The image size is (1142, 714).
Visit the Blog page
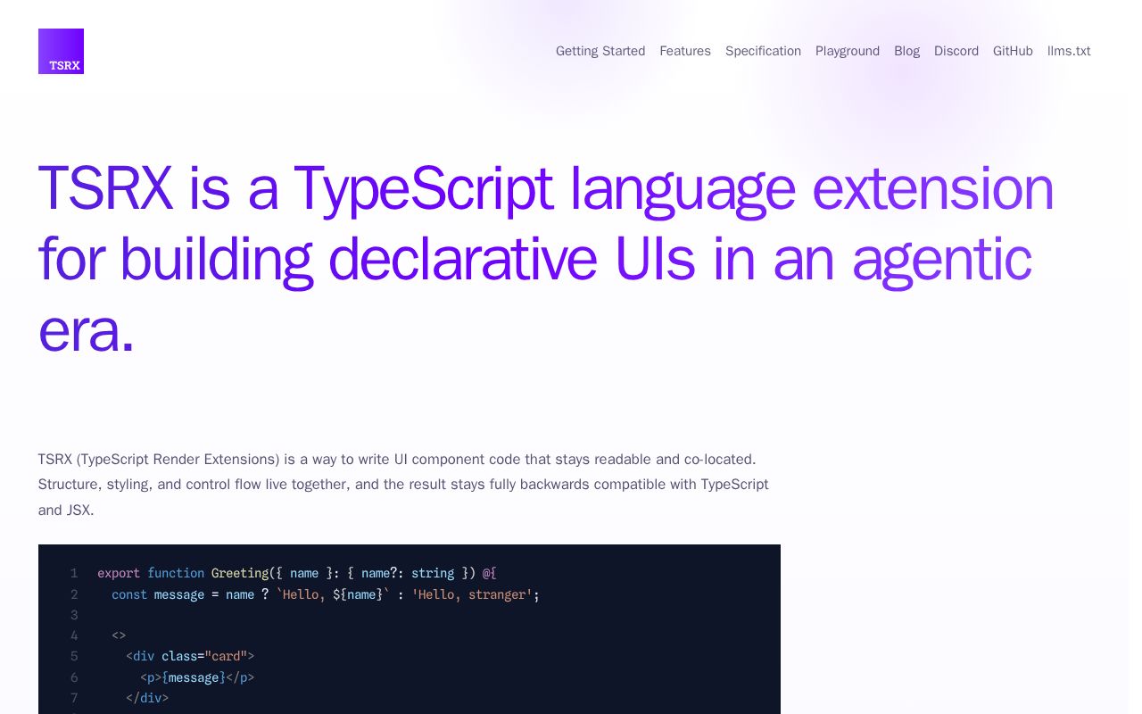[x=906, y=51]
